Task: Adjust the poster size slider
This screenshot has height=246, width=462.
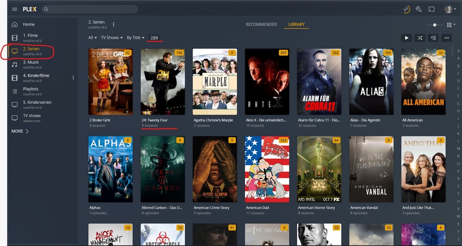Action: pyautogui.click(x=435, y=25)
